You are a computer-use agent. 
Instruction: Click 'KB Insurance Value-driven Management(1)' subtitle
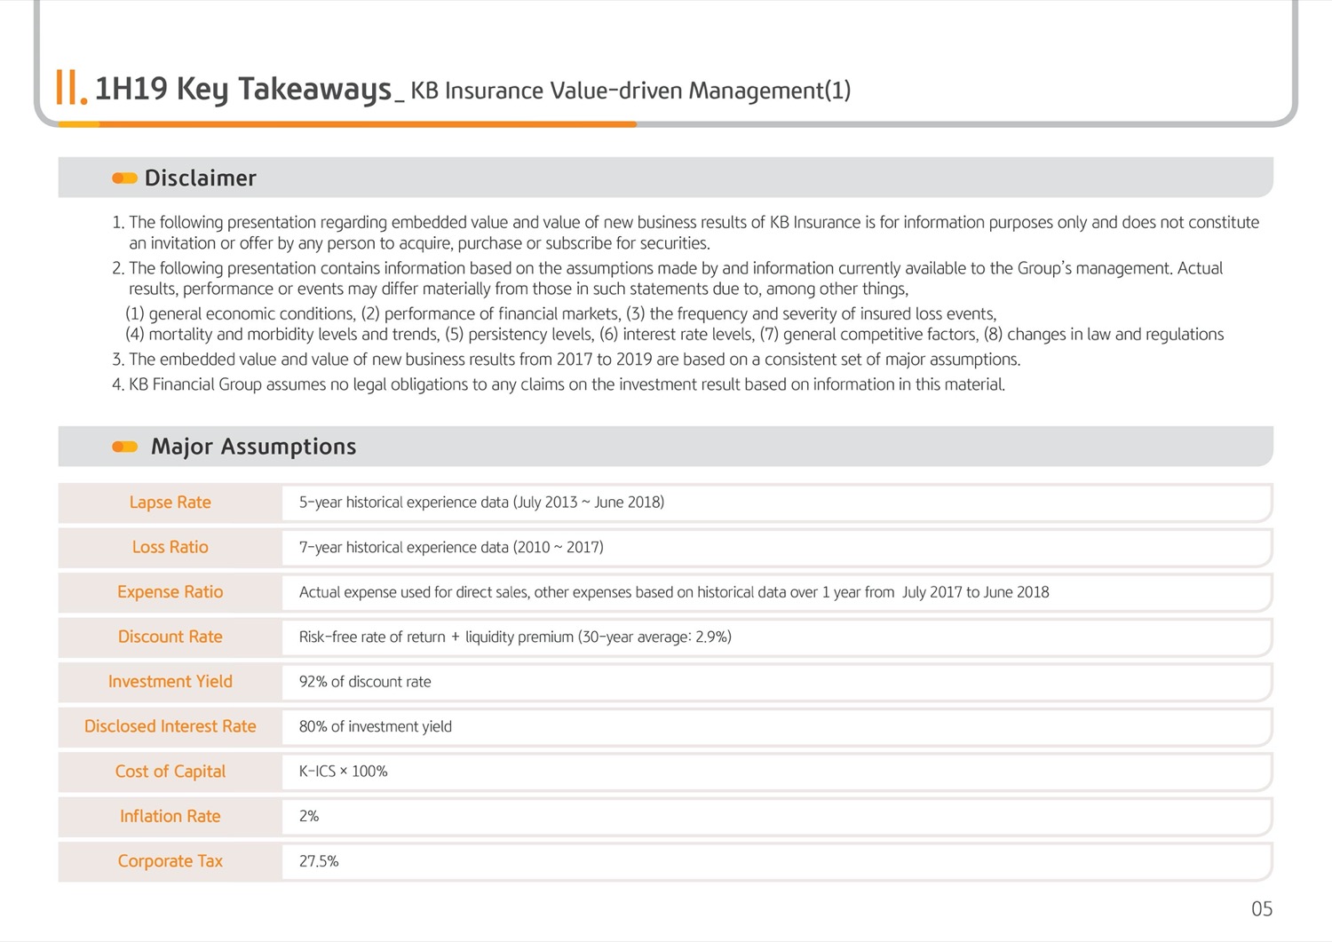(x=630, y=91)
